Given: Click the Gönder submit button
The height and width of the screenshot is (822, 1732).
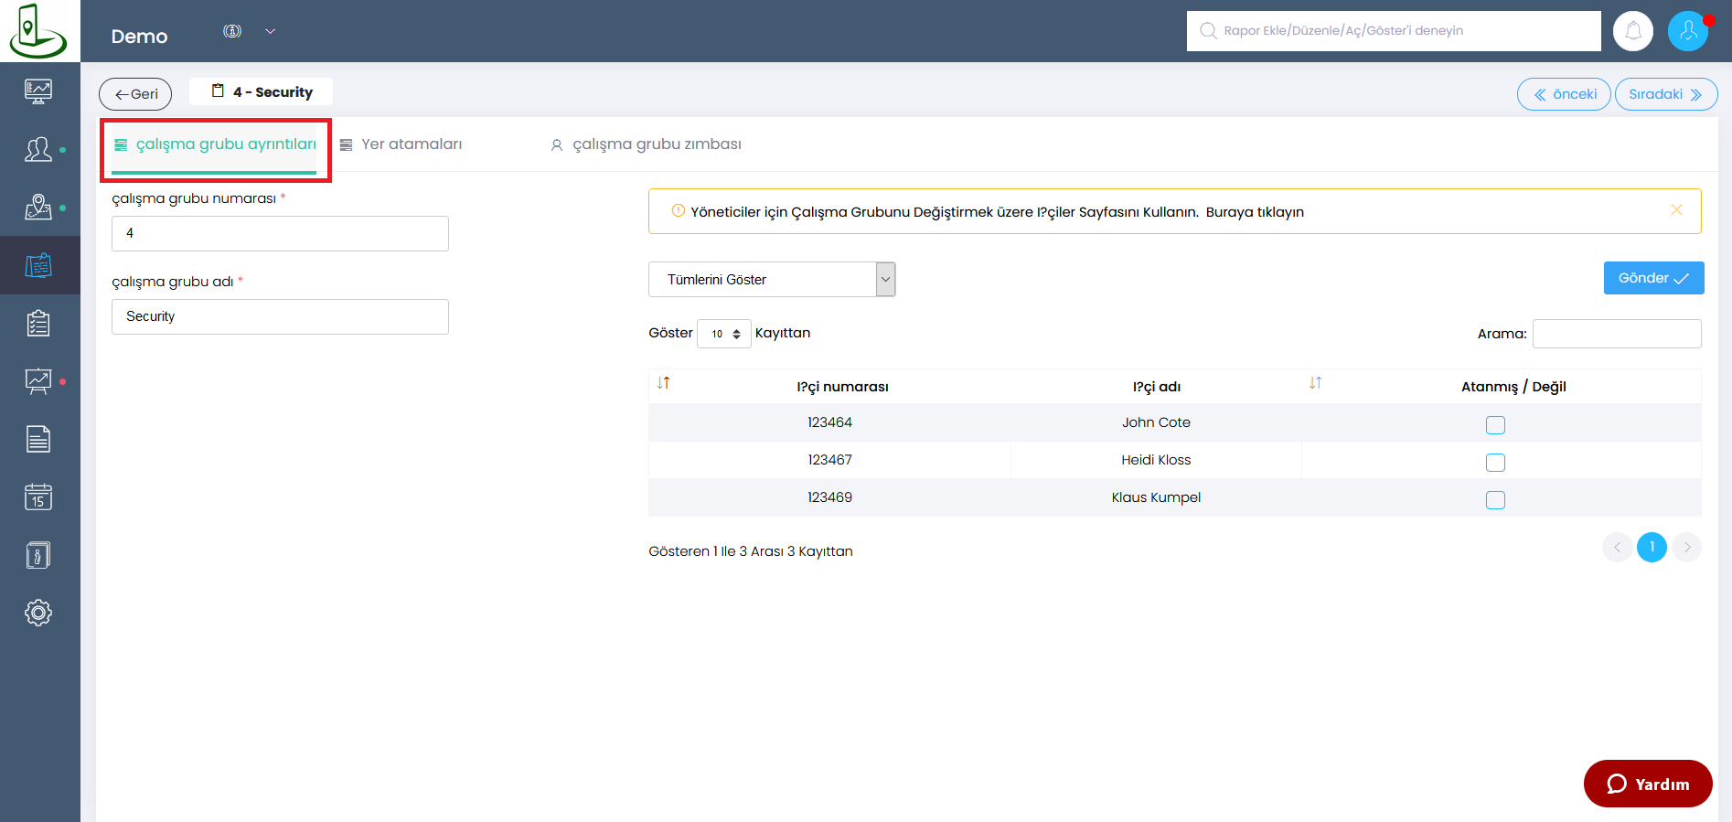Looking at the screenshot, I should click(x=1653, y=278).
